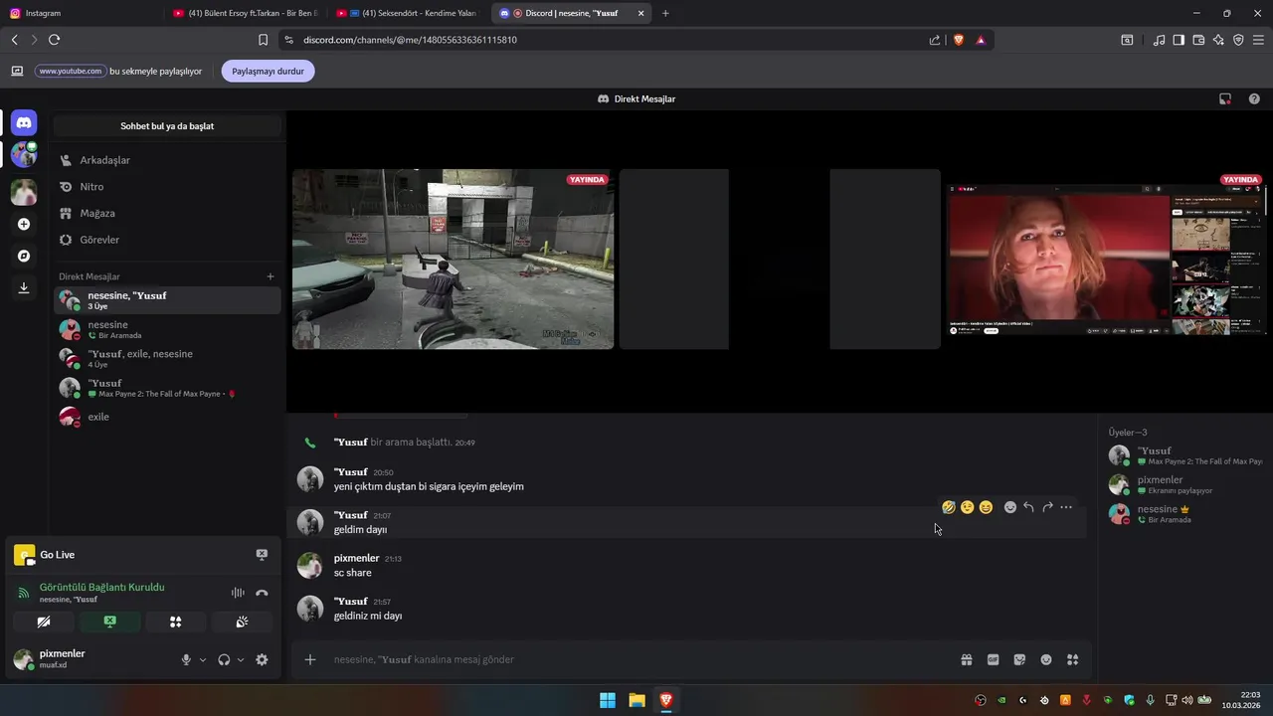Viewport: 1273px width, 716px height.
Task: Open more options on geldim dayı message
Action: pyautogui.click(x=1066, y=507)
